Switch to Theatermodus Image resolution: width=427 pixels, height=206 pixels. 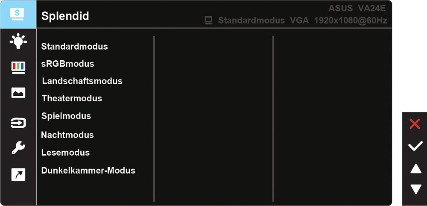72,98
